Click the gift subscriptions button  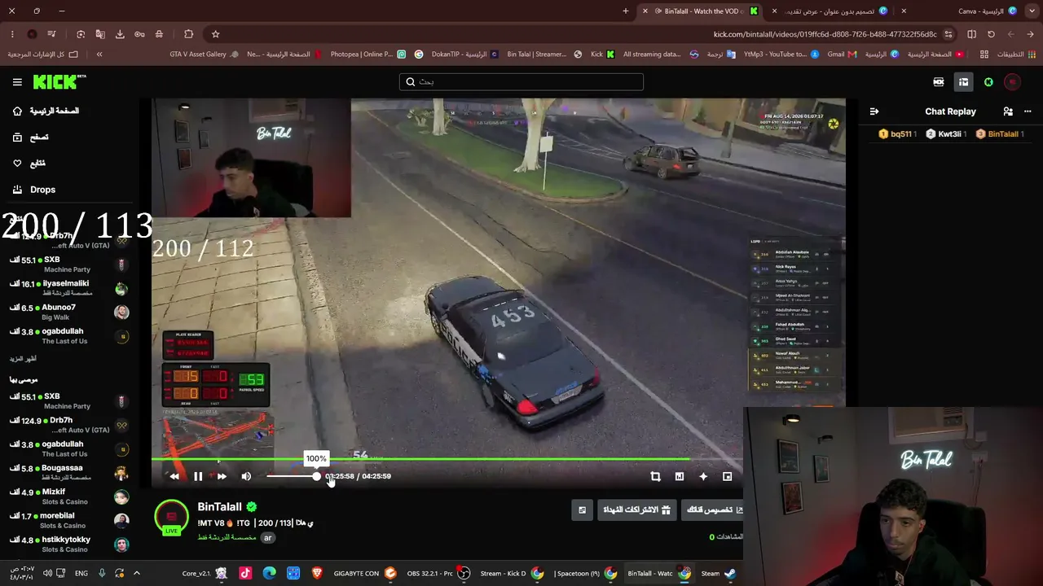[636, 510]
